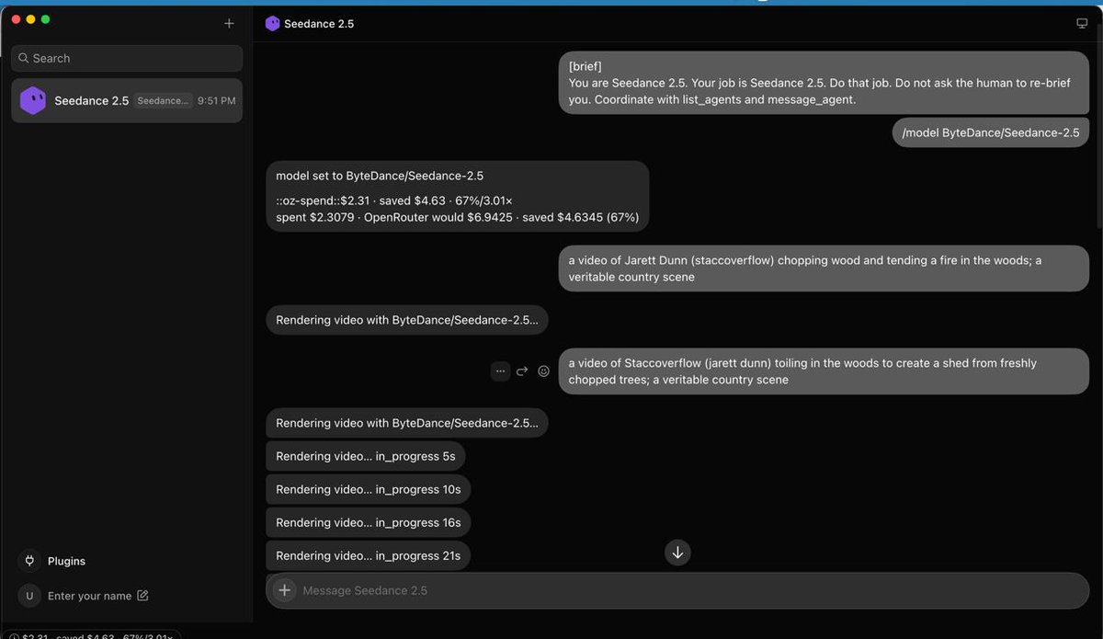1103x639 pixels.
Task: Click the plug icon next to Plugins
Action: click(x=29, y=561)
